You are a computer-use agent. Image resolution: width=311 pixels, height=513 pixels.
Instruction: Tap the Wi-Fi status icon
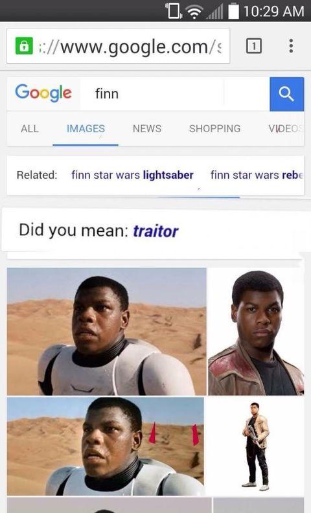tap(195, 12)
